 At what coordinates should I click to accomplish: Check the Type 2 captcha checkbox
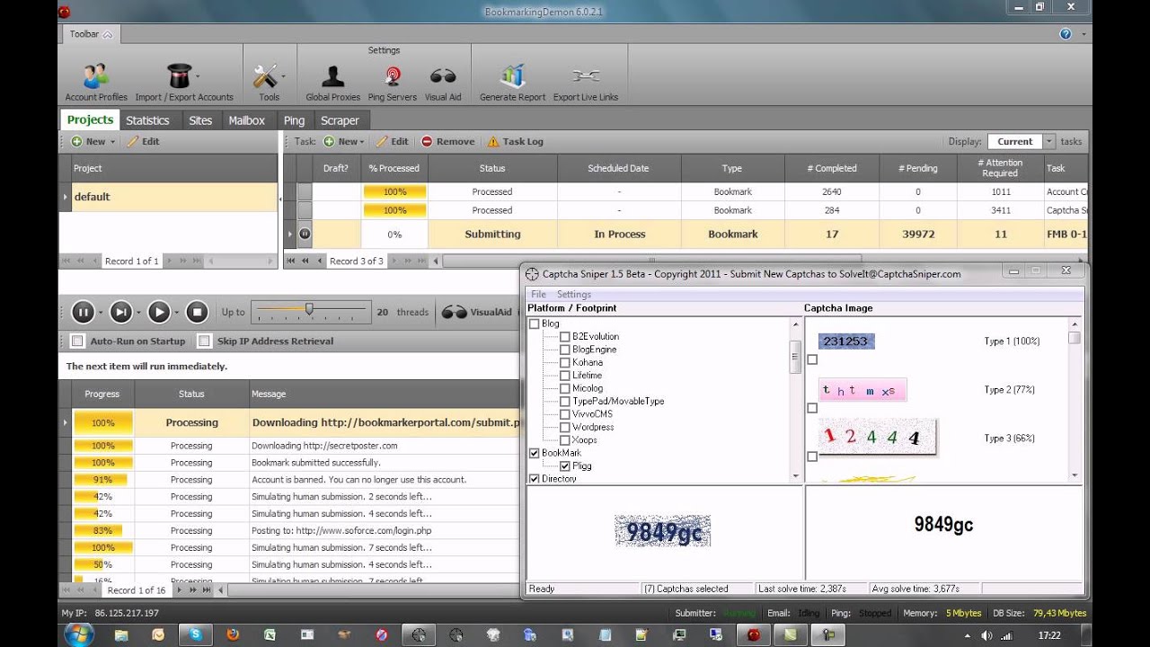pos(812,408)
